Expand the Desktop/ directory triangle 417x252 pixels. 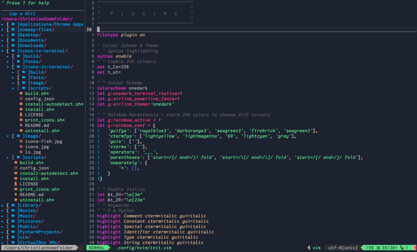coord(2,35)
